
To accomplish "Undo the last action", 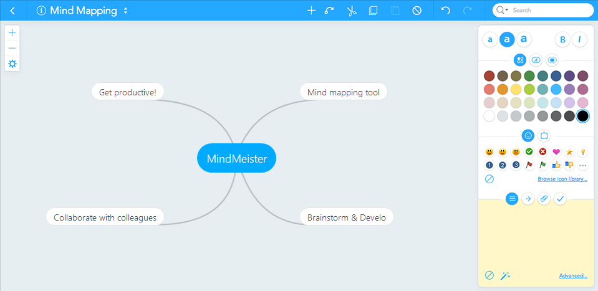I will 445,11.
